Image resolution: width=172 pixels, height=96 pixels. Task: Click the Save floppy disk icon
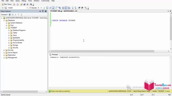click(x=24, y=4)
